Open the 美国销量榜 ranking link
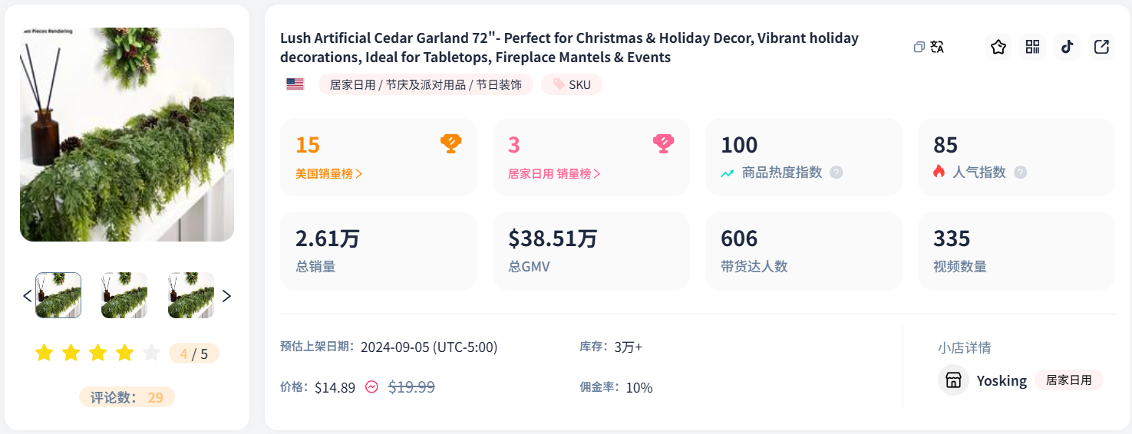Viewport: 1132px width, 434px height. (329, 174)
